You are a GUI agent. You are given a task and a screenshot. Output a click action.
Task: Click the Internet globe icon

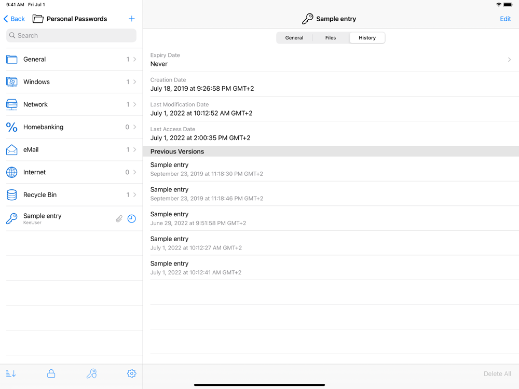point(11,172)
